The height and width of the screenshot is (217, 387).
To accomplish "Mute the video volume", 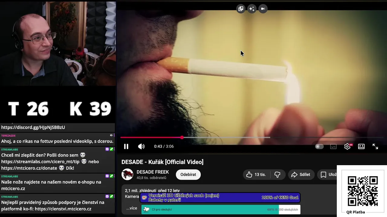I will (x=141, y=146).
